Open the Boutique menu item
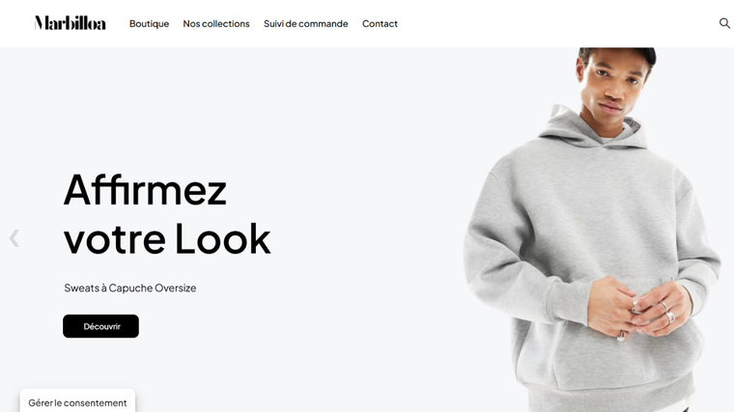The width and height of the screenshot is (734, 412). pyautogui.click(x=149, y=23)
